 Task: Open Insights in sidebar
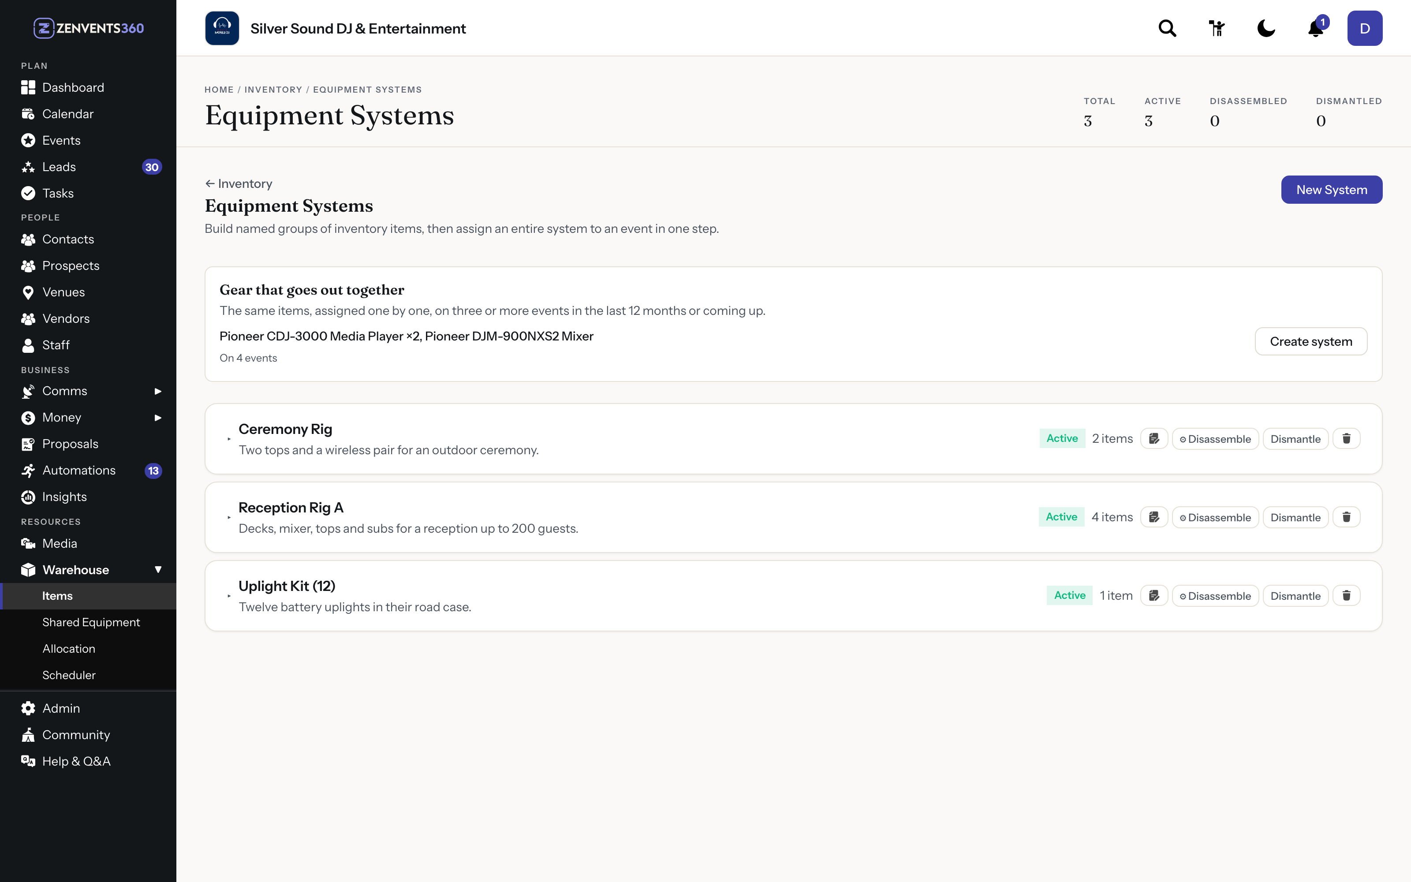(88, 497)
